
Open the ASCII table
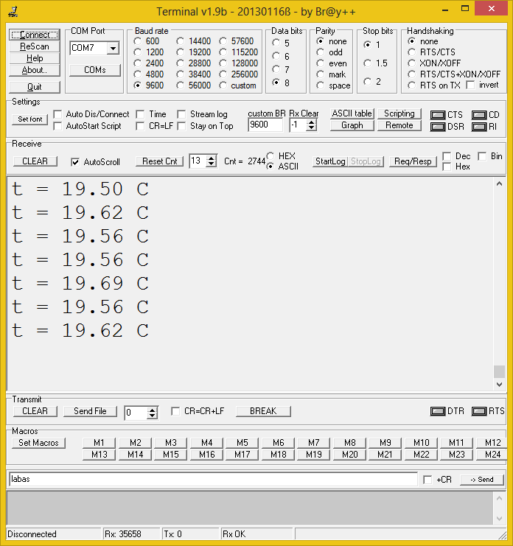tap(352, 113)
